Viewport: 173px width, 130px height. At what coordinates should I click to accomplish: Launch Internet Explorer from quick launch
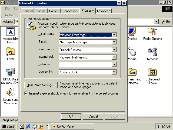click(x=28, y=126)
